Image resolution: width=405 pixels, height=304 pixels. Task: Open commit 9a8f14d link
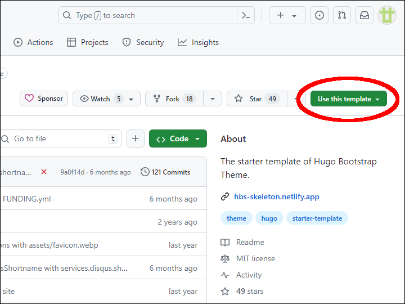click(x=73, y=172)
